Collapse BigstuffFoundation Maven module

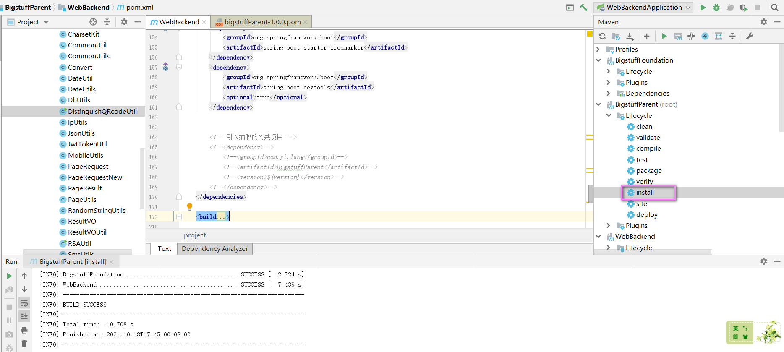point(598,60)
